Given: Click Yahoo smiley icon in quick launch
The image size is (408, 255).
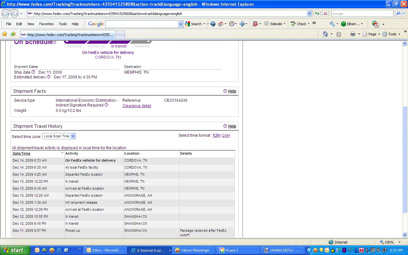Looking at the screenshot, I should (52, 250).
